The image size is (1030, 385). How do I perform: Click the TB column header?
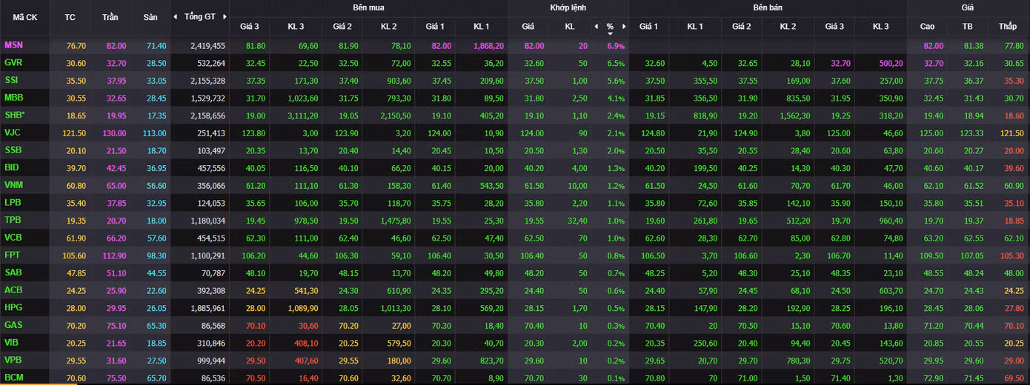pyautogui.click(x=967, y=27)
